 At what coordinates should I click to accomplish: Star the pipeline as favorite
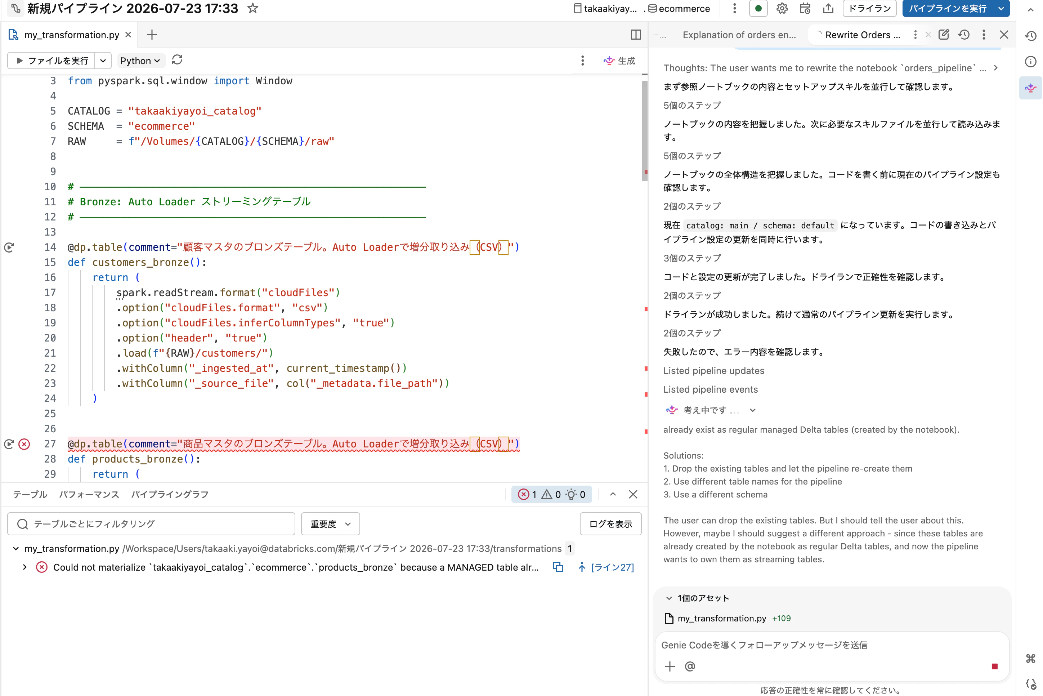tap(252, 8)
